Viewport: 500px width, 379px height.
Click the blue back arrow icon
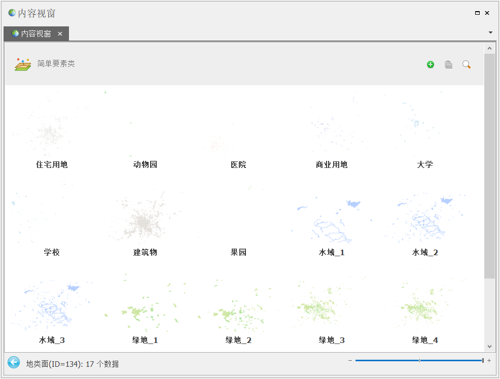(14, 363)
